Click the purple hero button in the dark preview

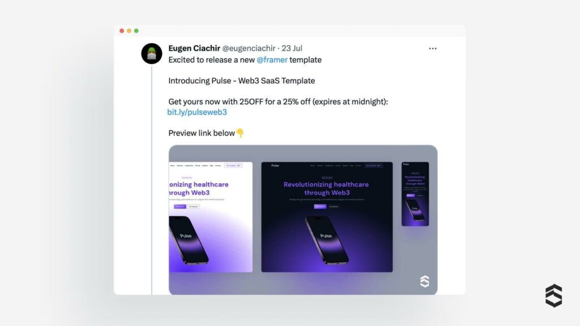[320, 207]
